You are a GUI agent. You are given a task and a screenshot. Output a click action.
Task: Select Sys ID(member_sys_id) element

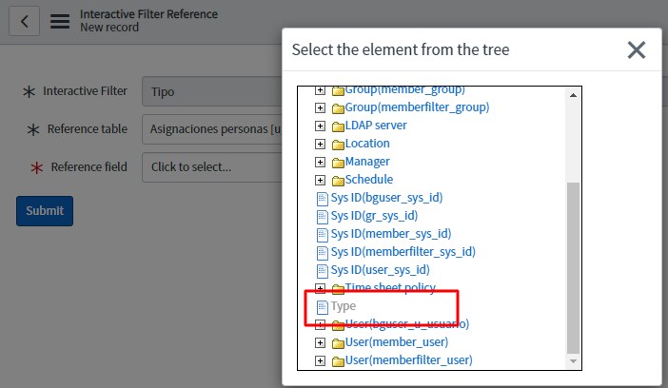coord(390,234)
